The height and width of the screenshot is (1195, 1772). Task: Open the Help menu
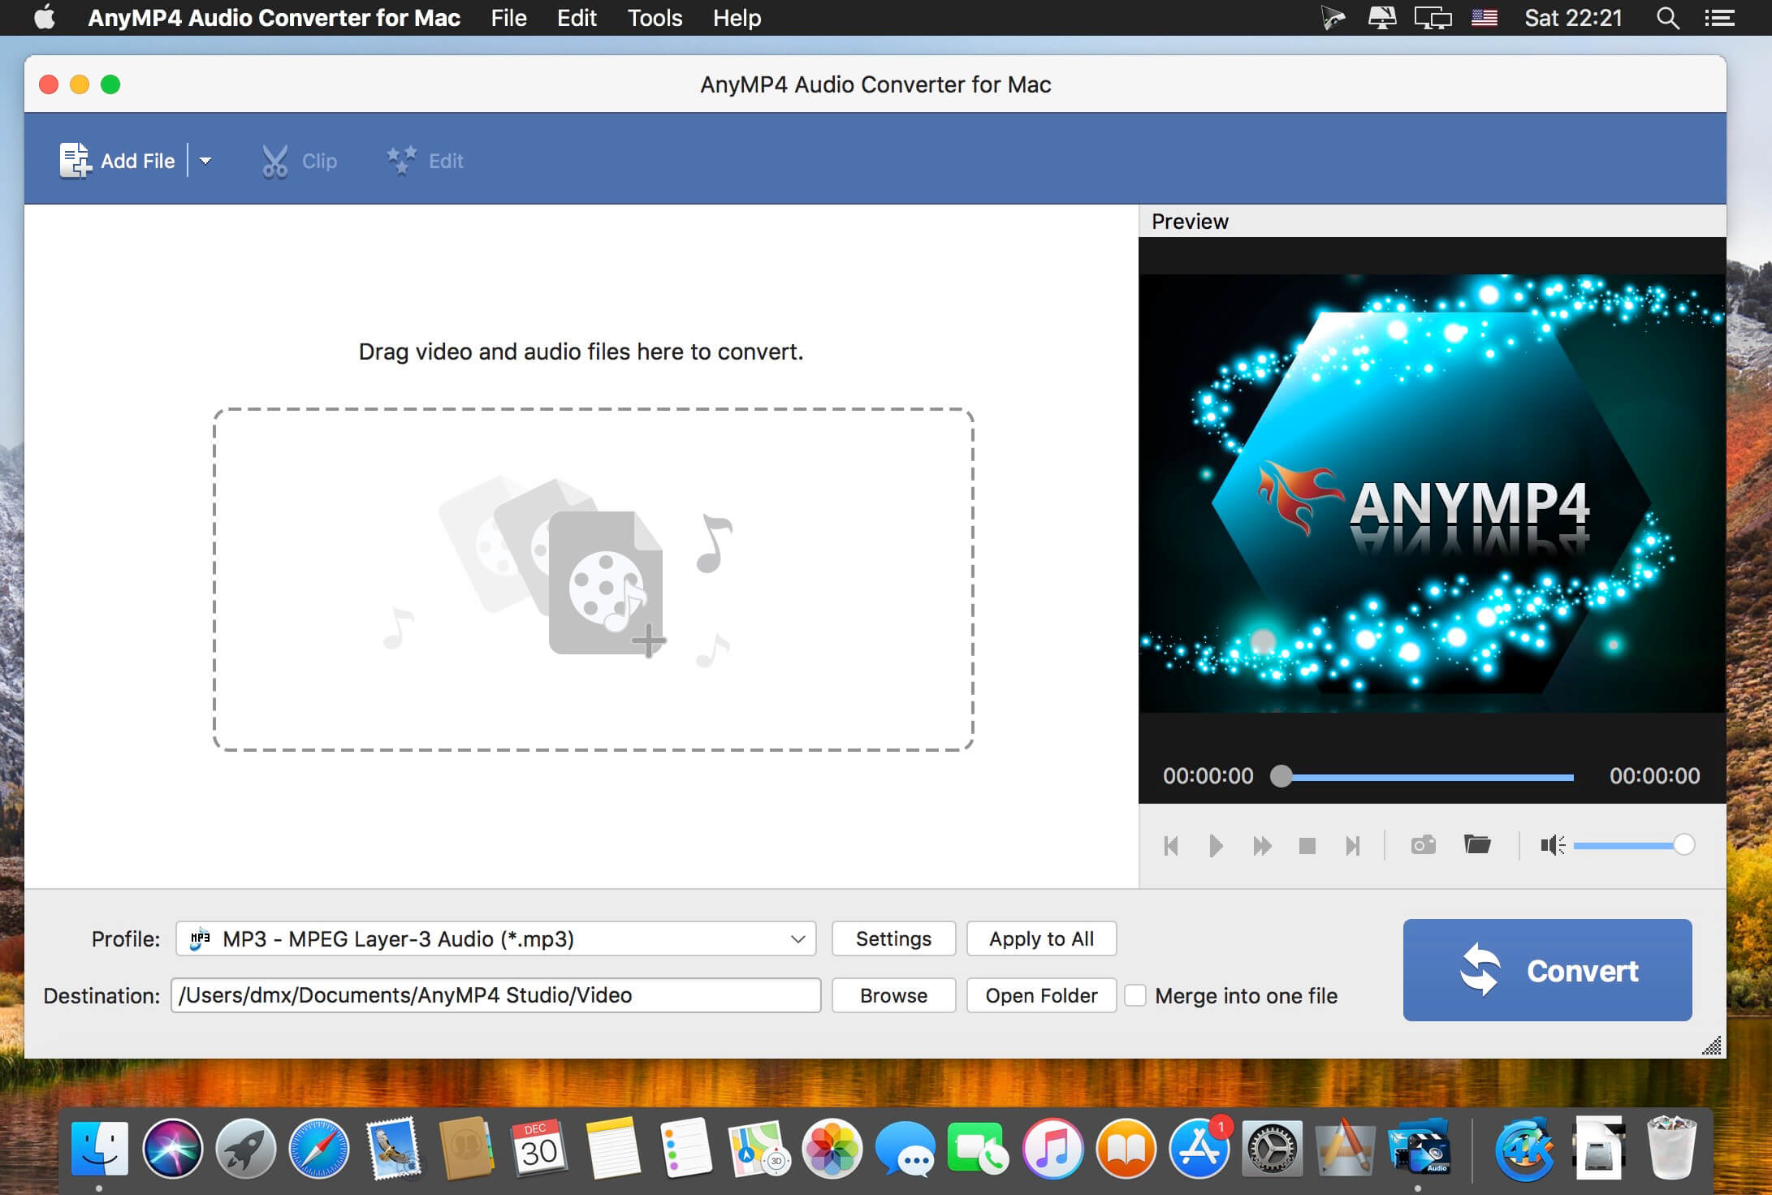[736, 18]
